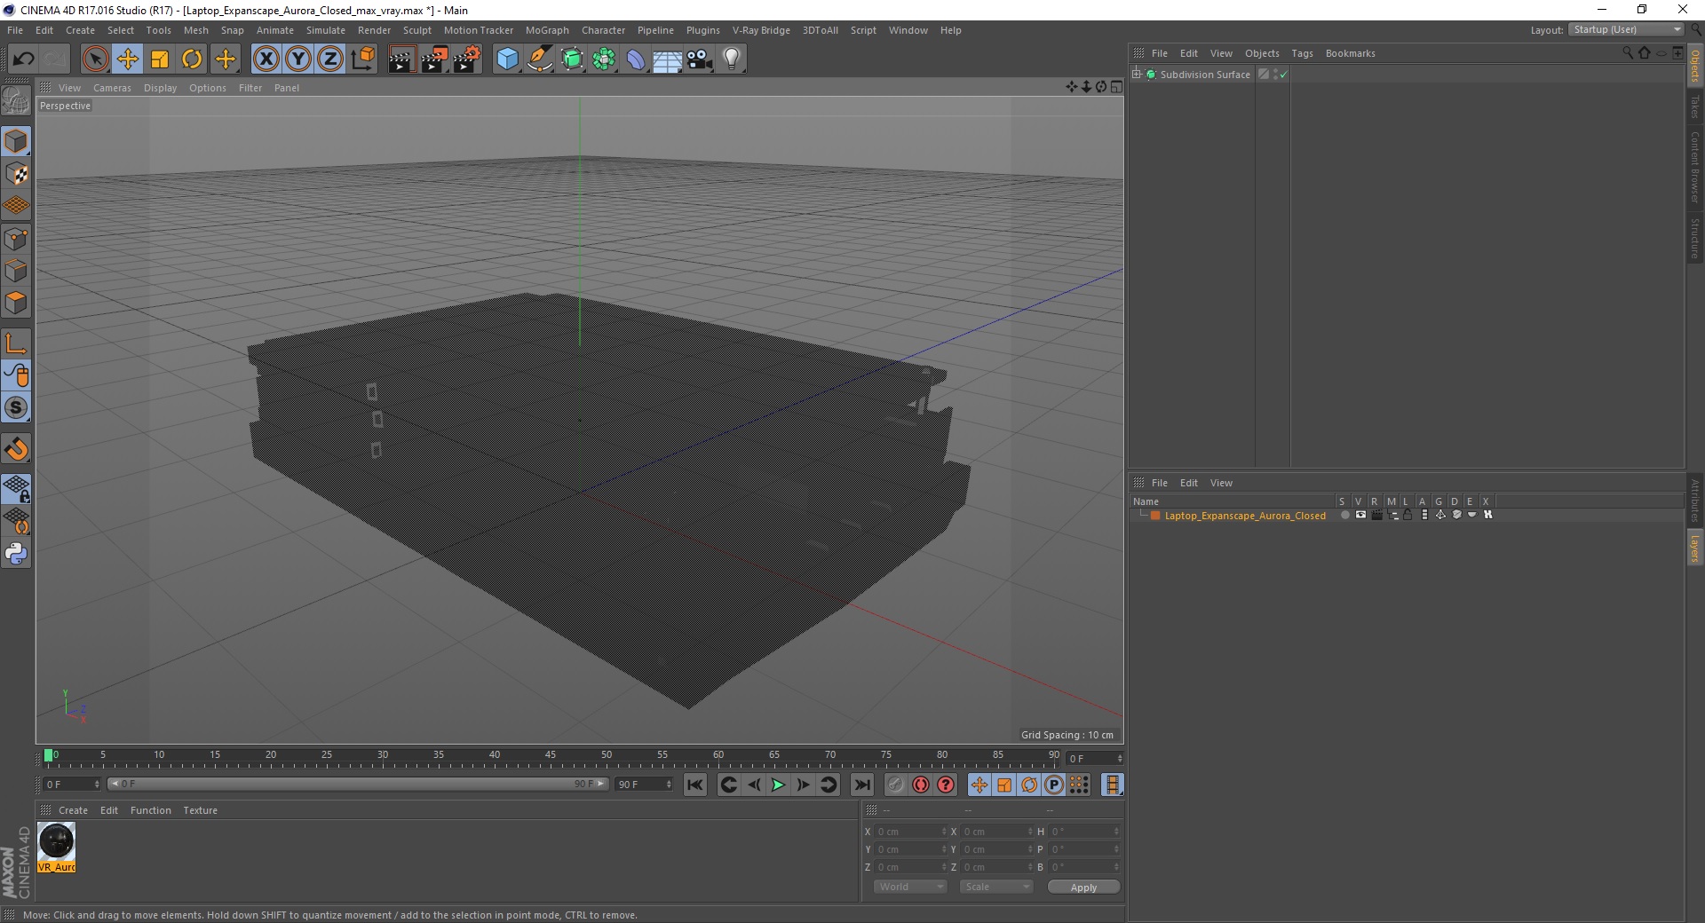Render to Picture Viewer icon
The image size is (1705, 923).
[x=434, y=59]
